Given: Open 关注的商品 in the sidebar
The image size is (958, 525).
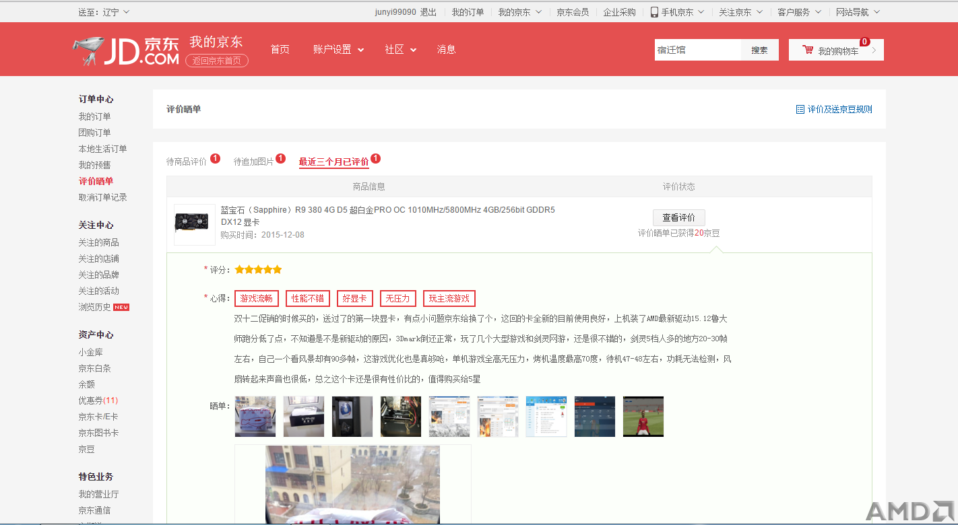Looking at the screenshot, I should 98,242.
